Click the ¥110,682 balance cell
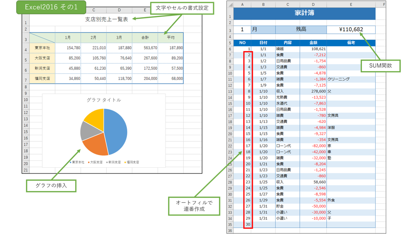The image size is (417, 234). tap(351, 30)
